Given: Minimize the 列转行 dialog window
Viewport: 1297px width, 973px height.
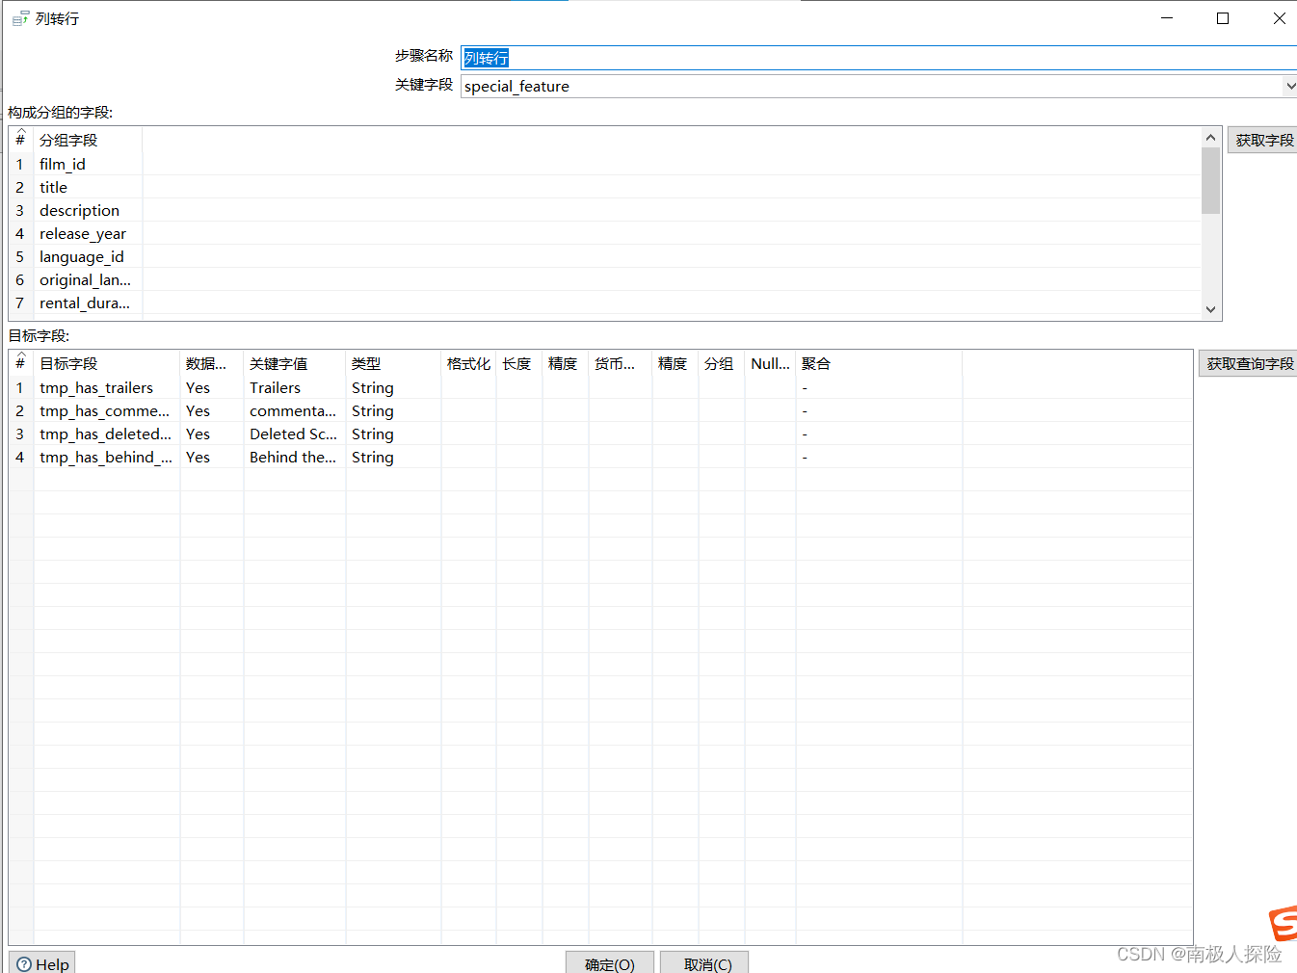Looking at the screenshot, I should click(x=1167, y=18).
